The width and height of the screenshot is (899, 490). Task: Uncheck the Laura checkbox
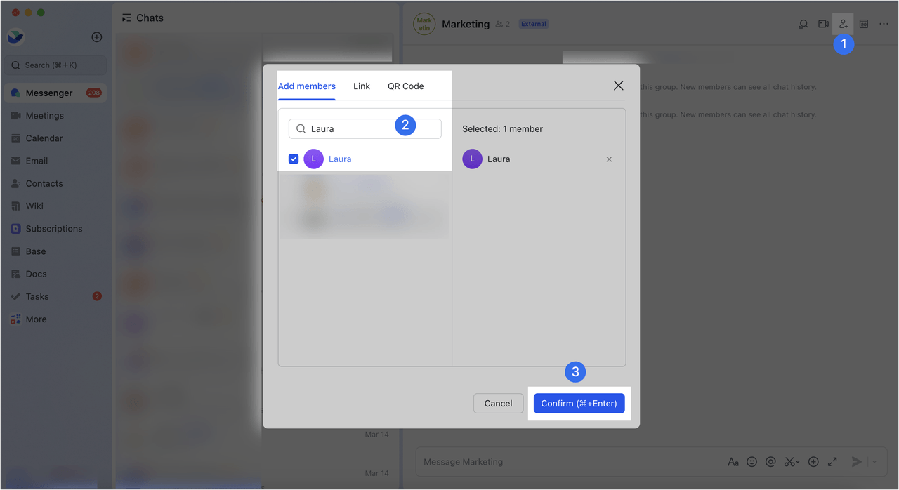point(294,159)
